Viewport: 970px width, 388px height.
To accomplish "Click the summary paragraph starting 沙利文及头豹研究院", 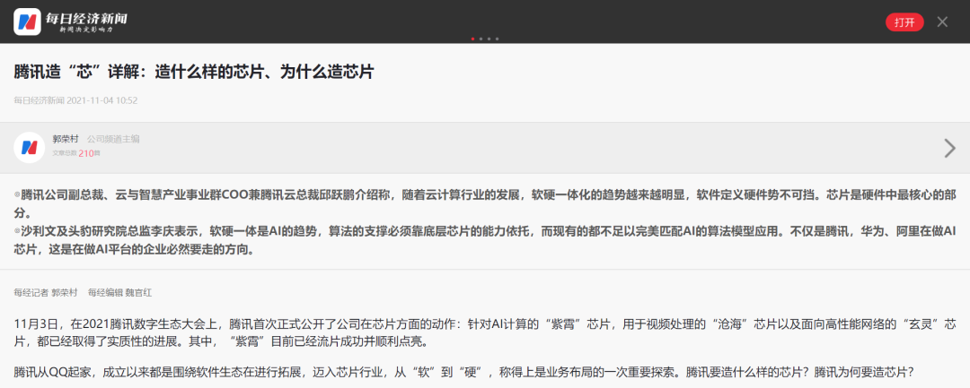I will [485, 240].
